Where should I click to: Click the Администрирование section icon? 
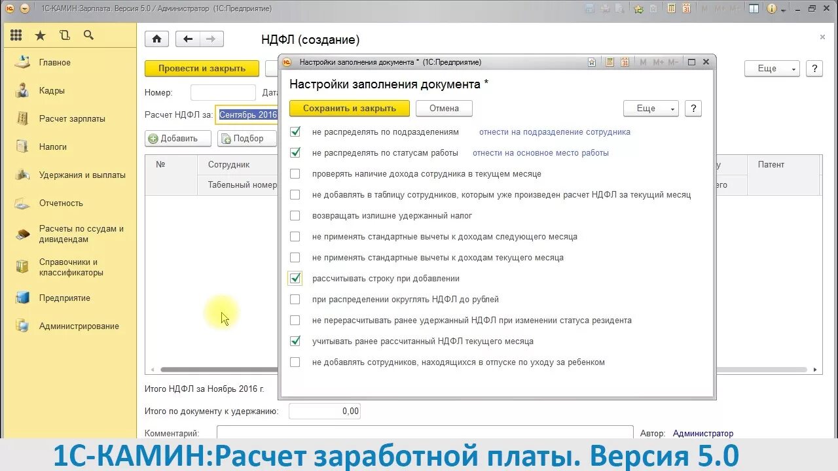pyautogui.click(x=23, y=326)
